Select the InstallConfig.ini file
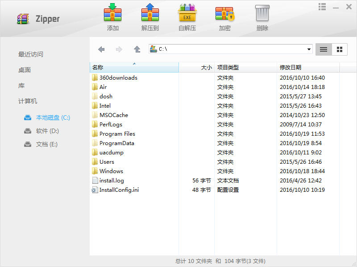357x267 pixels. point(119,190)
